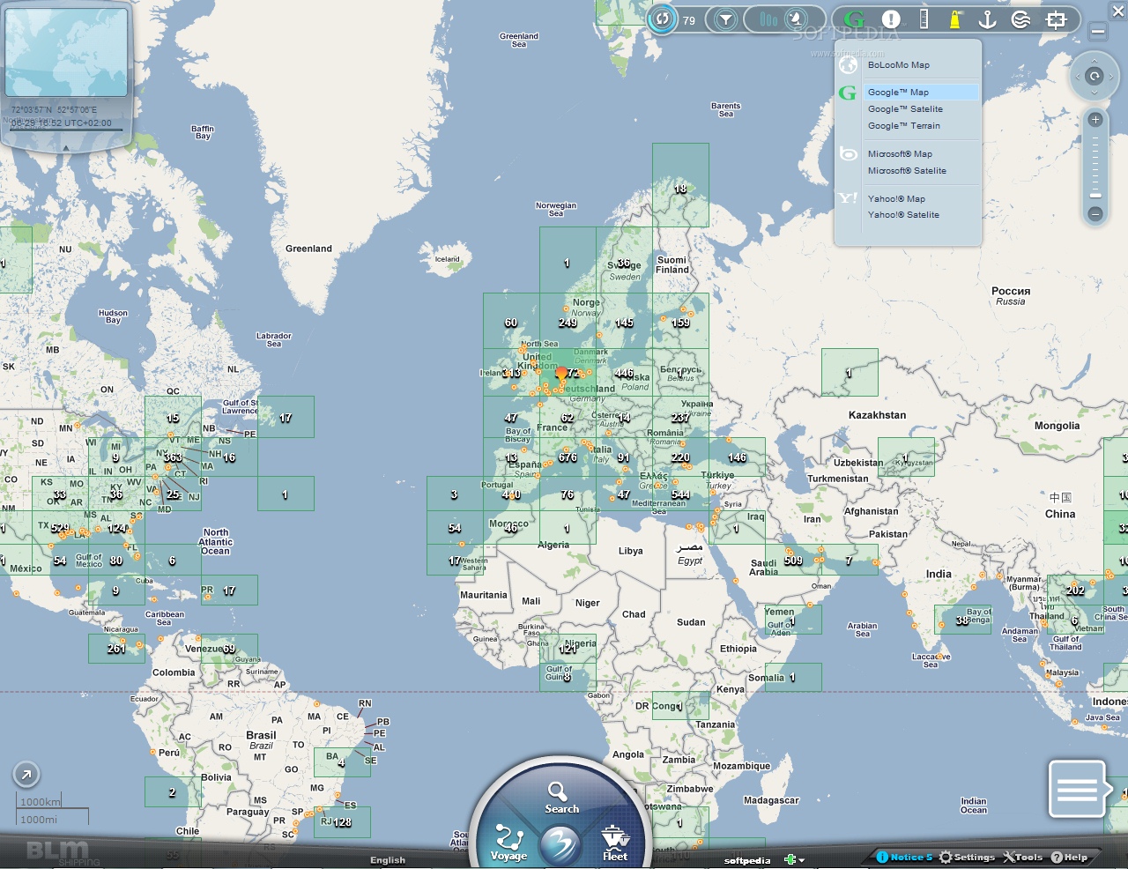Select the crosshair frame area tool

(x=1056, y=19)
